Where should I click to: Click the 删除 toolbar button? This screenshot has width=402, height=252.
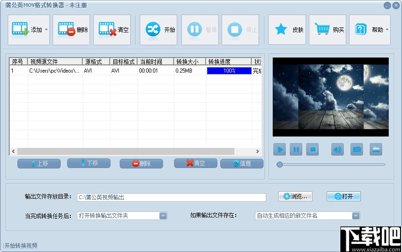(71, 30)
